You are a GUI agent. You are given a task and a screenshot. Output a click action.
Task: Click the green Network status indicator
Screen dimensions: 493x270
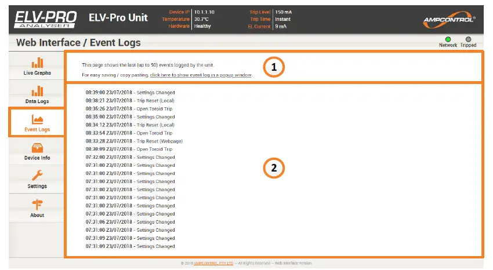click(448, 39)
